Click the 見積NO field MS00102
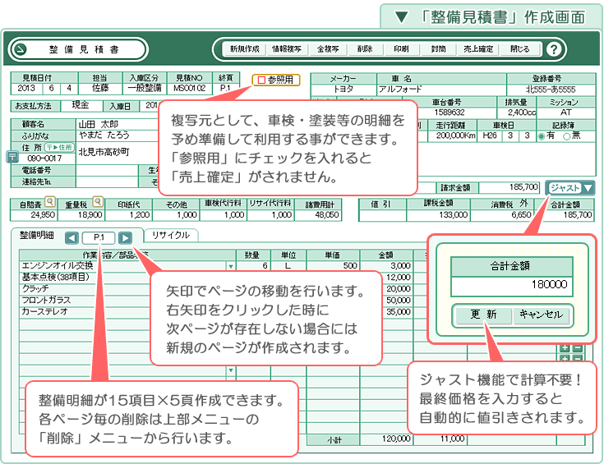Viewport: 604px width, 464px height. pyautogui.click(x=189, y=88)
